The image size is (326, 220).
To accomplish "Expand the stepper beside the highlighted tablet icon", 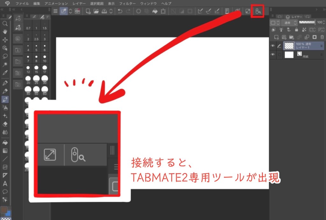I will 70,11.
